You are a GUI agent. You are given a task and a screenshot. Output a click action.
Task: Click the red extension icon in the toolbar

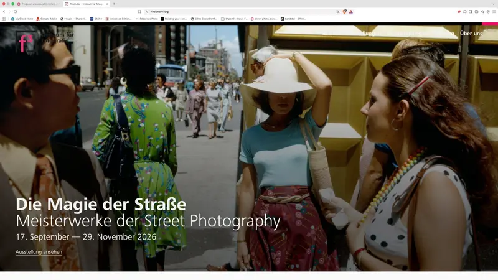(459, 12)
